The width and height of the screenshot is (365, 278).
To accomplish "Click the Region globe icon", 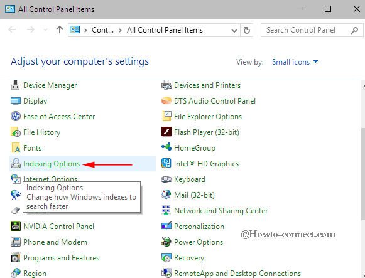I will click(15, 273).
